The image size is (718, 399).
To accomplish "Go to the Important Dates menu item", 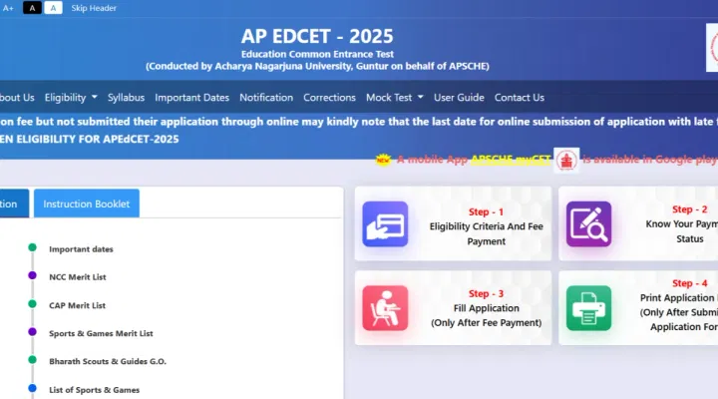I will tap(191, 98).
